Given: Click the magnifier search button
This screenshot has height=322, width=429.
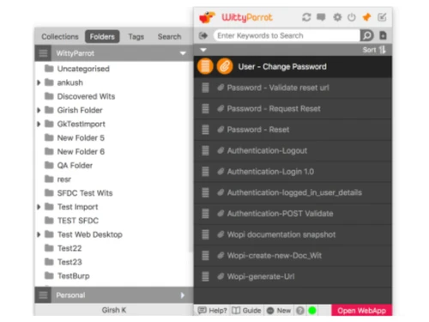Looking at the screenshot, I should (x=367, y=35).
